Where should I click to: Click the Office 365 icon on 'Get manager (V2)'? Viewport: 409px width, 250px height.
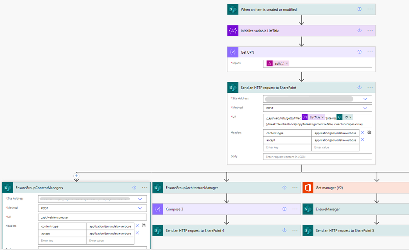[x=308, y=188]
